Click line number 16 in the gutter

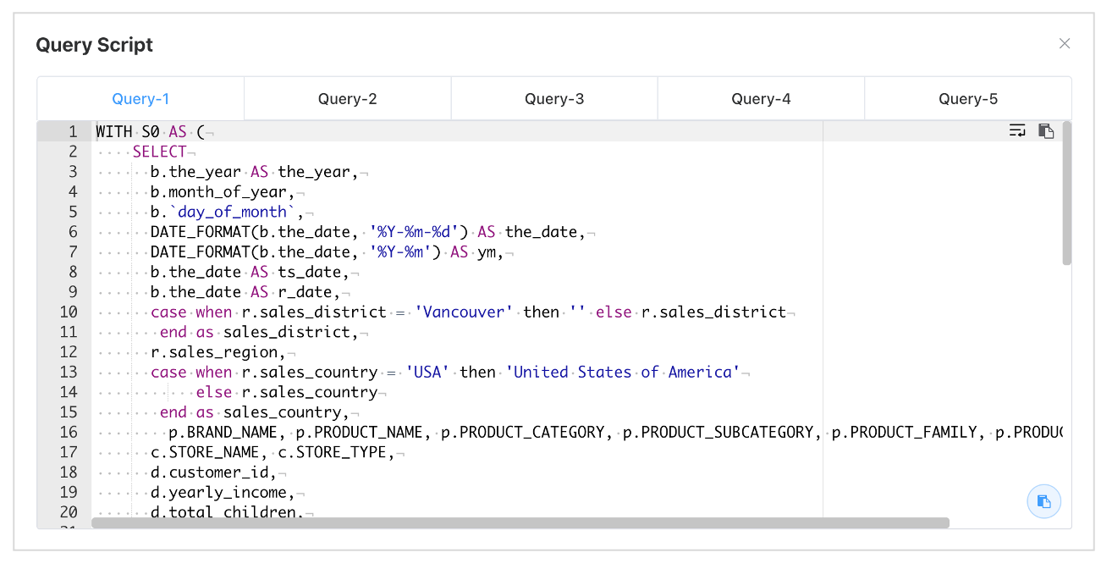(69, 432)
